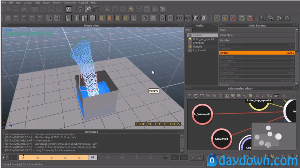Open the Export menu
Image resolution: width=300 pixels, height=168 pixels.
coord(47,3)
